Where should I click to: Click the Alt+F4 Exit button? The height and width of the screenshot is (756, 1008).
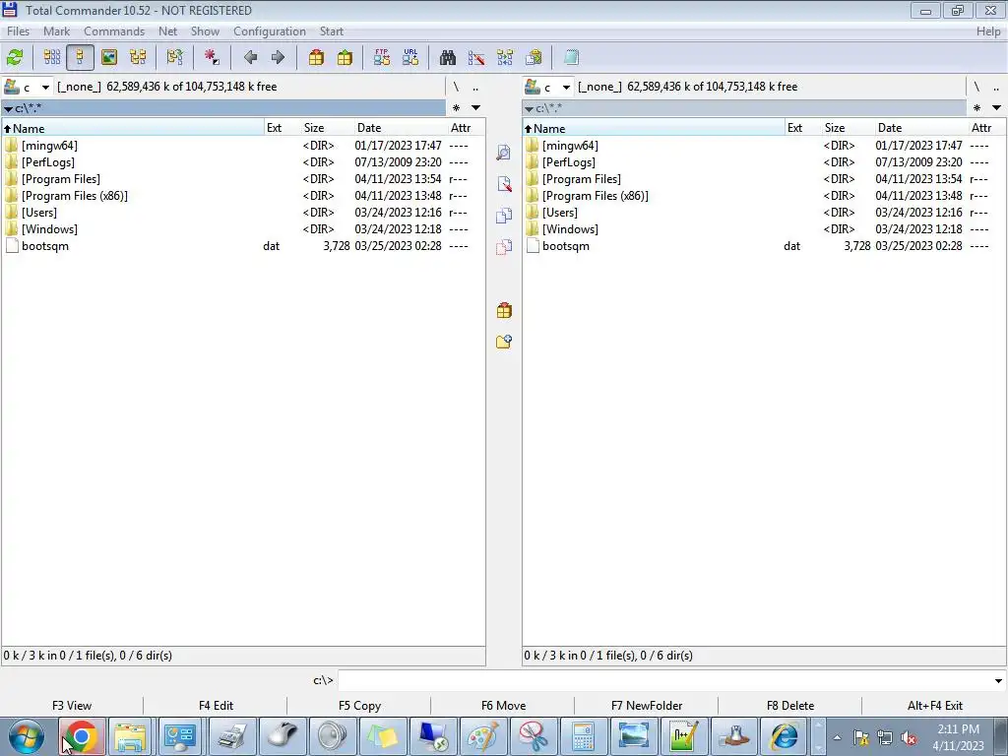935,705
